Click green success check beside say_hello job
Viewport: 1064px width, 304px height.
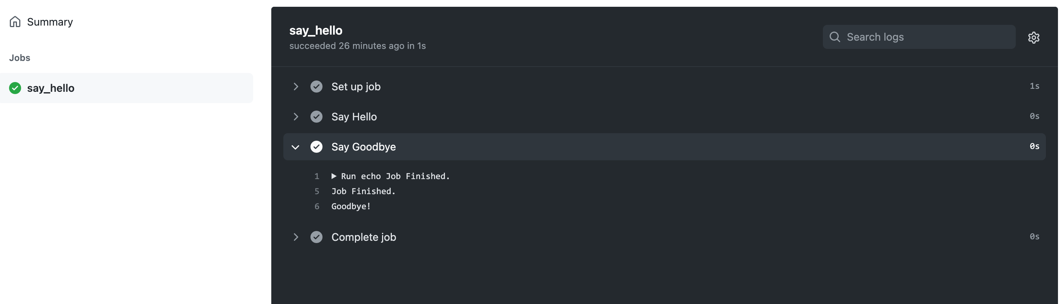pyautogui.click(x=15, y=88)
